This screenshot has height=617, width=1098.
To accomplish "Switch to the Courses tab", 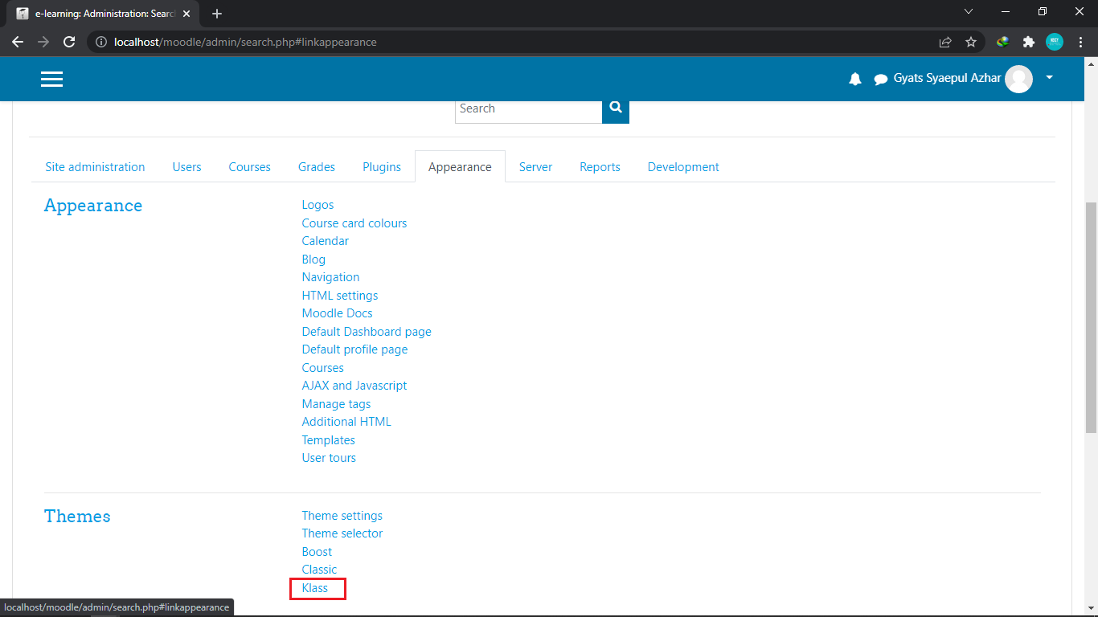I will click(249, 167).
